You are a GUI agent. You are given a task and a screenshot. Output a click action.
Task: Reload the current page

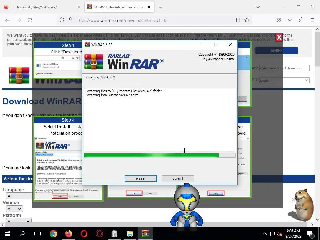point(30,20)
